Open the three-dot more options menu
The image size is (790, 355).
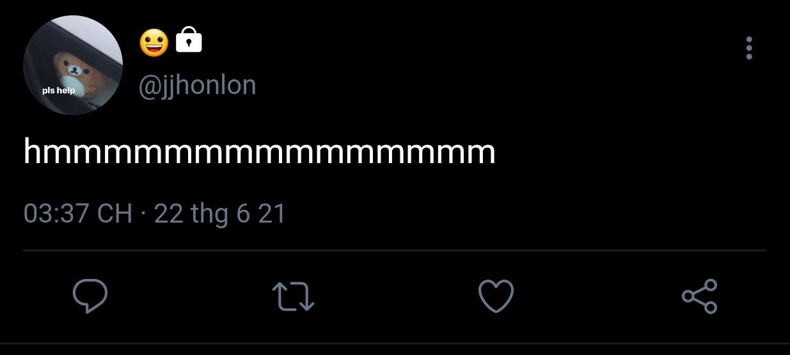[x=749, y=48]
